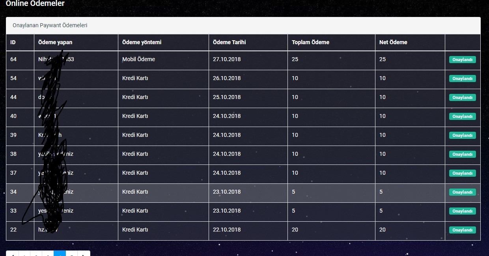Image resolution: width=489 pixels, height=256 pixels.
Task: Click the Ödeme Tarihi column header
Action: click(x=230, y=42)
